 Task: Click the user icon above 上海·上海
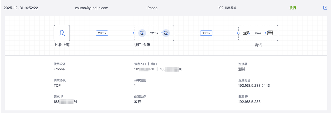[62, 33]
